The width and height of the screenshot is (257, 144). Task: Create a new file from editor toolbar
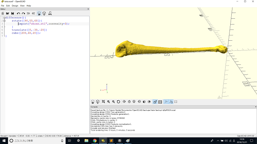pos(3,13)
